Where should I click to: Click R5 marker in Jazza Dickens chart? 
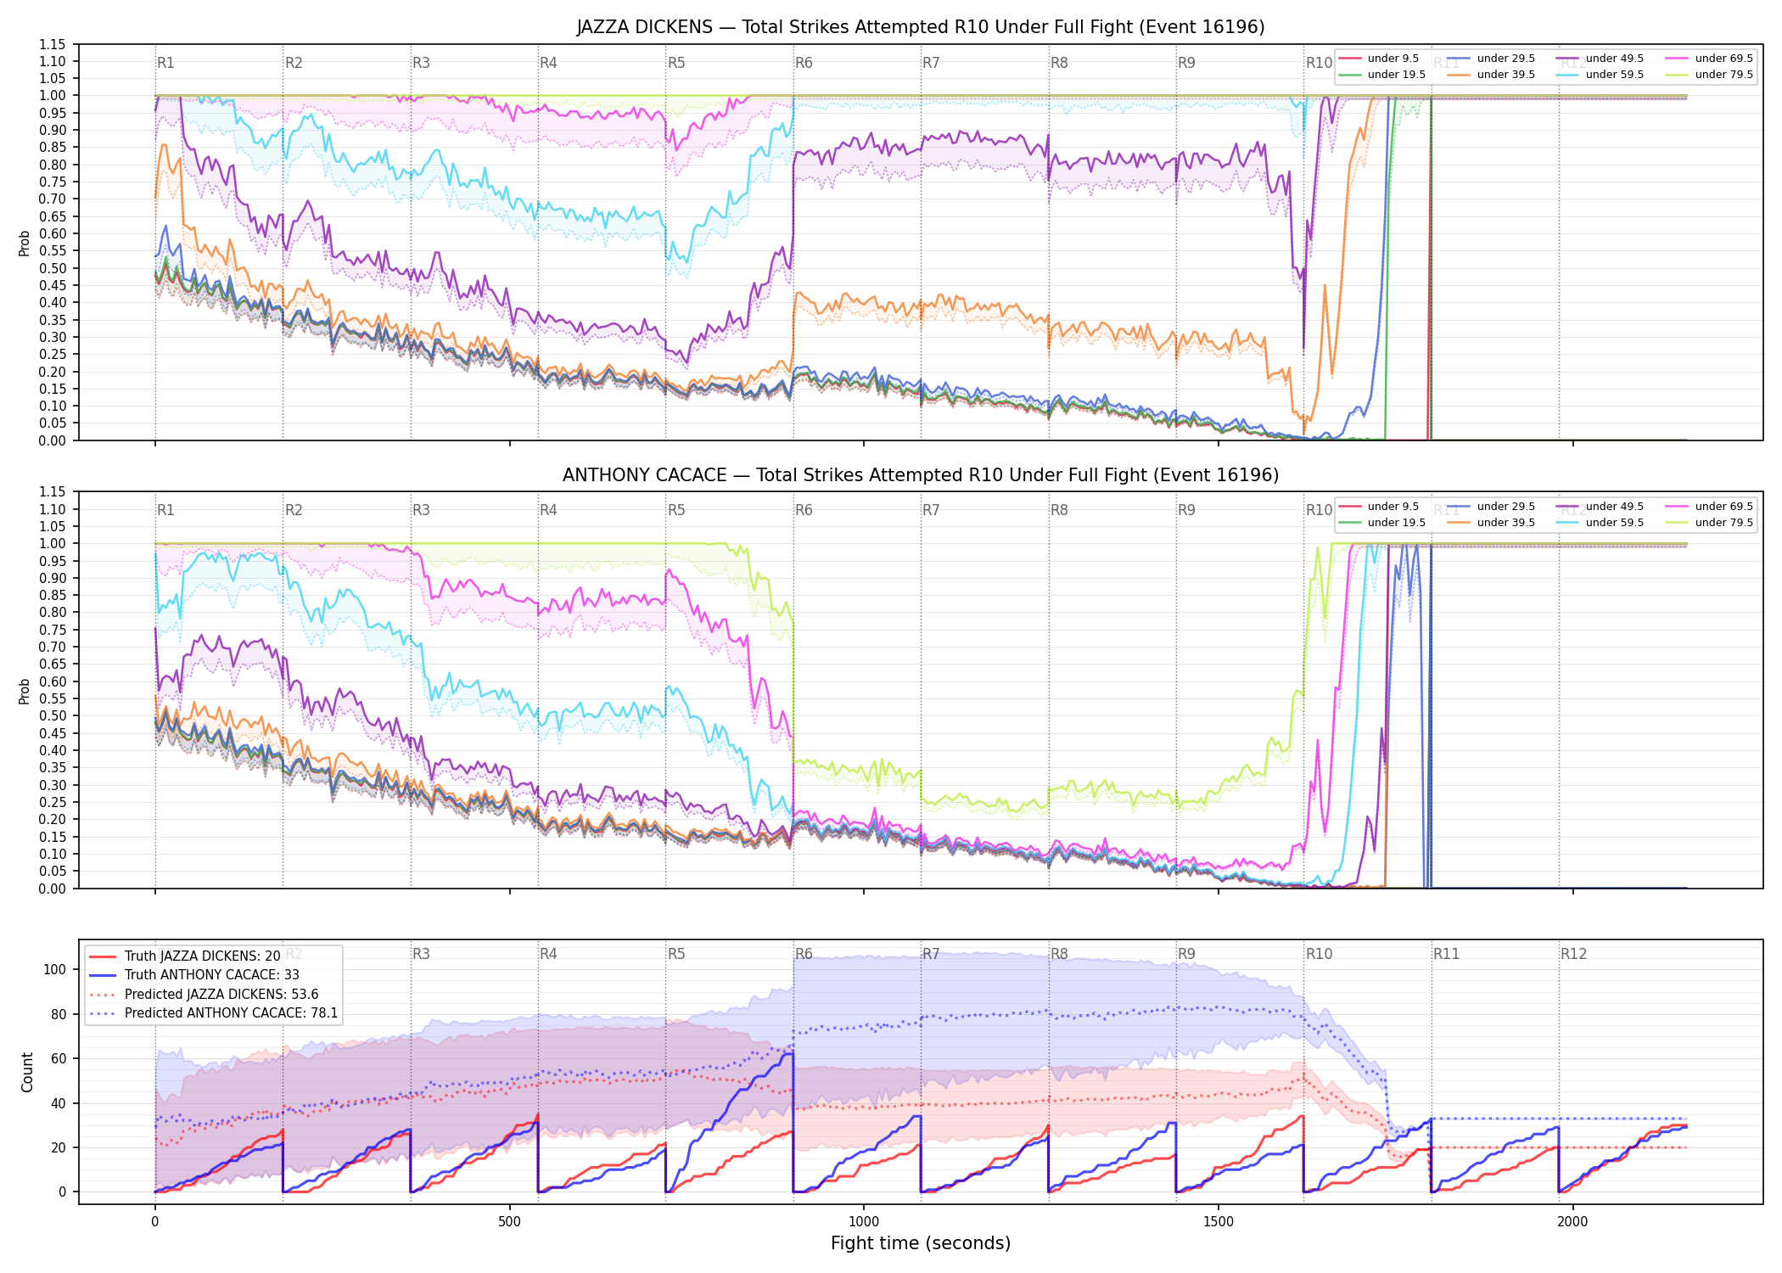point(676,63)
